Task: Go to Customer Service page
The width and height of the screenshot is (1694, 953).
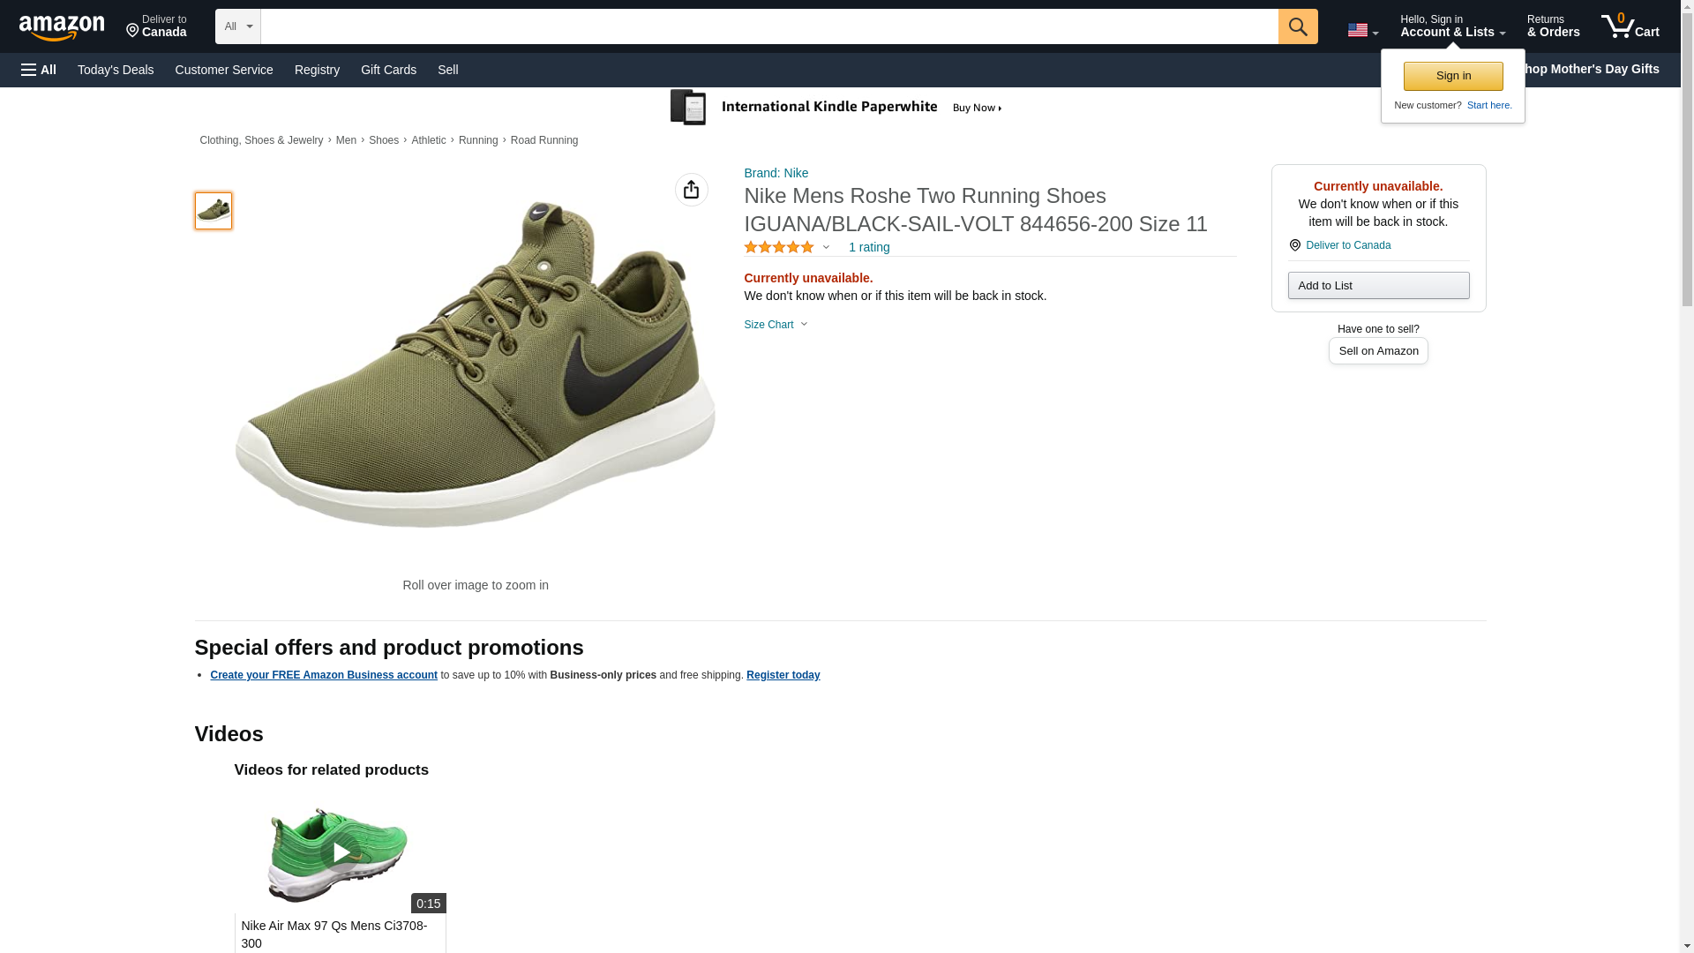Action: 224,70
